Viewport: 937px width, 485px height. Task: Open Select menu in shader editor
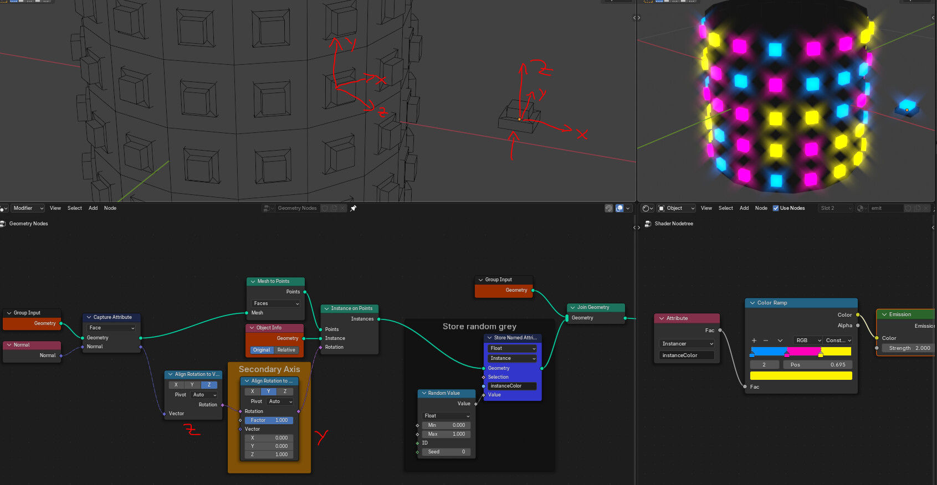pos(726,208)
